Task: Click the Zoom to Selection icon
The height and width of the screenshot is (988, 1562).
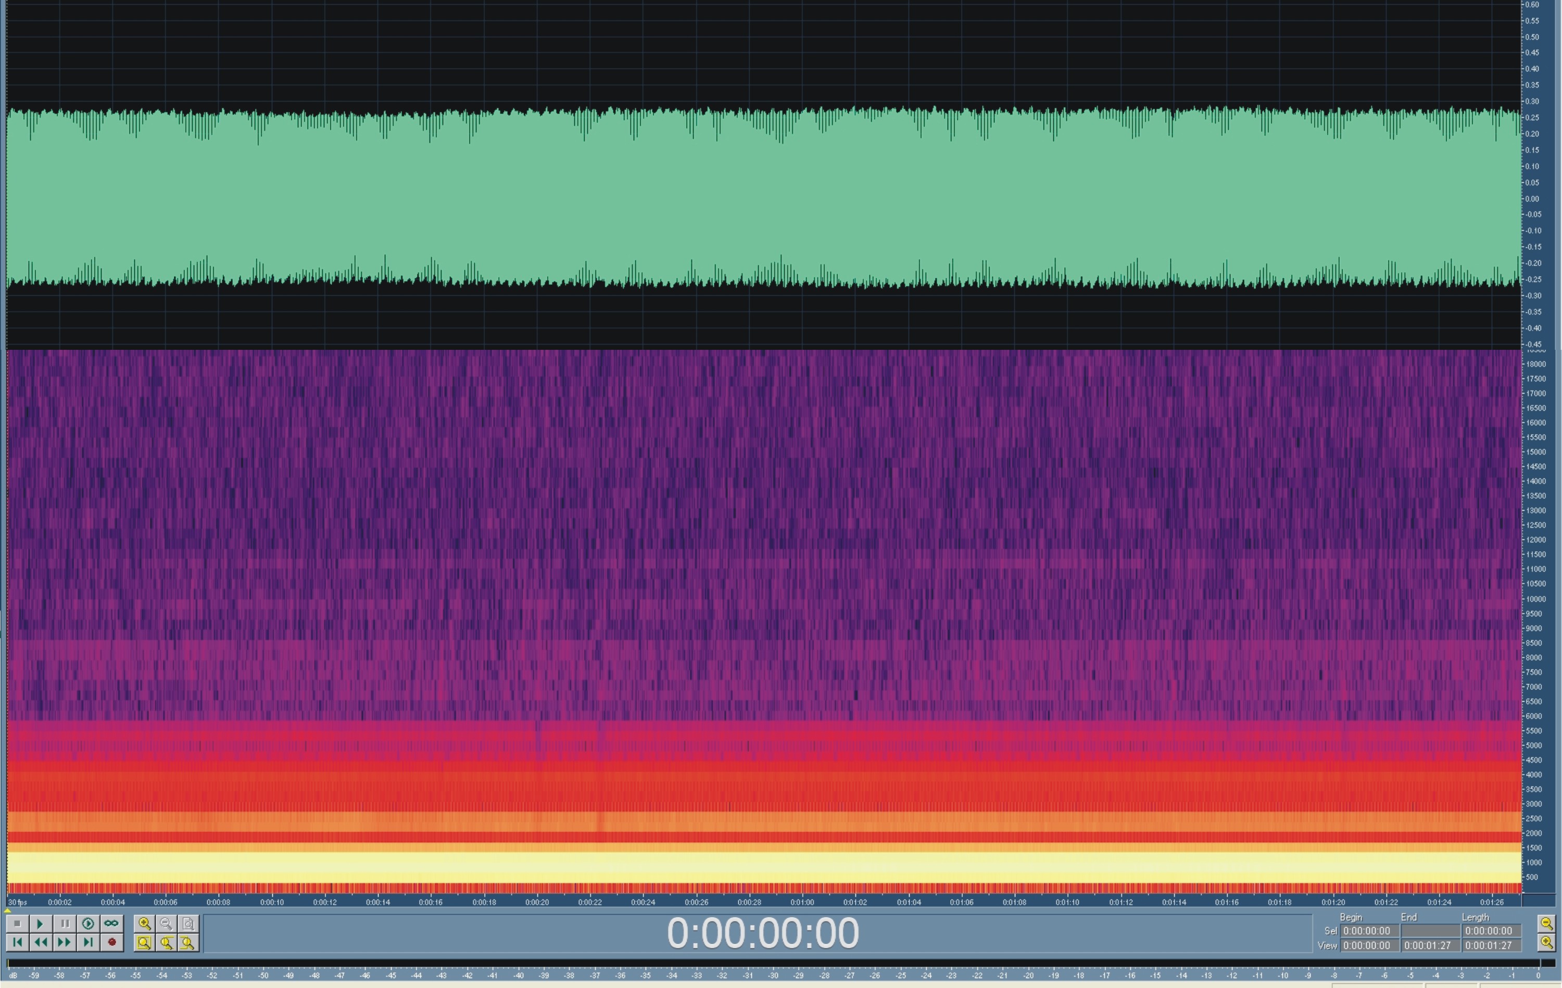Action: click(144, 943)
